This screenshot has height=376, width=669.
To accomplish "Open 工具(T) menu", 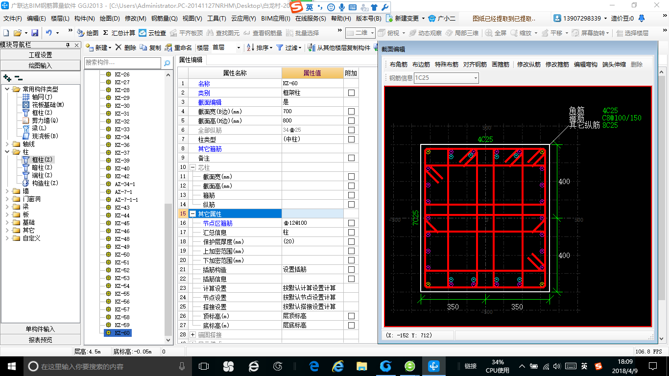I will click(216, 19).
